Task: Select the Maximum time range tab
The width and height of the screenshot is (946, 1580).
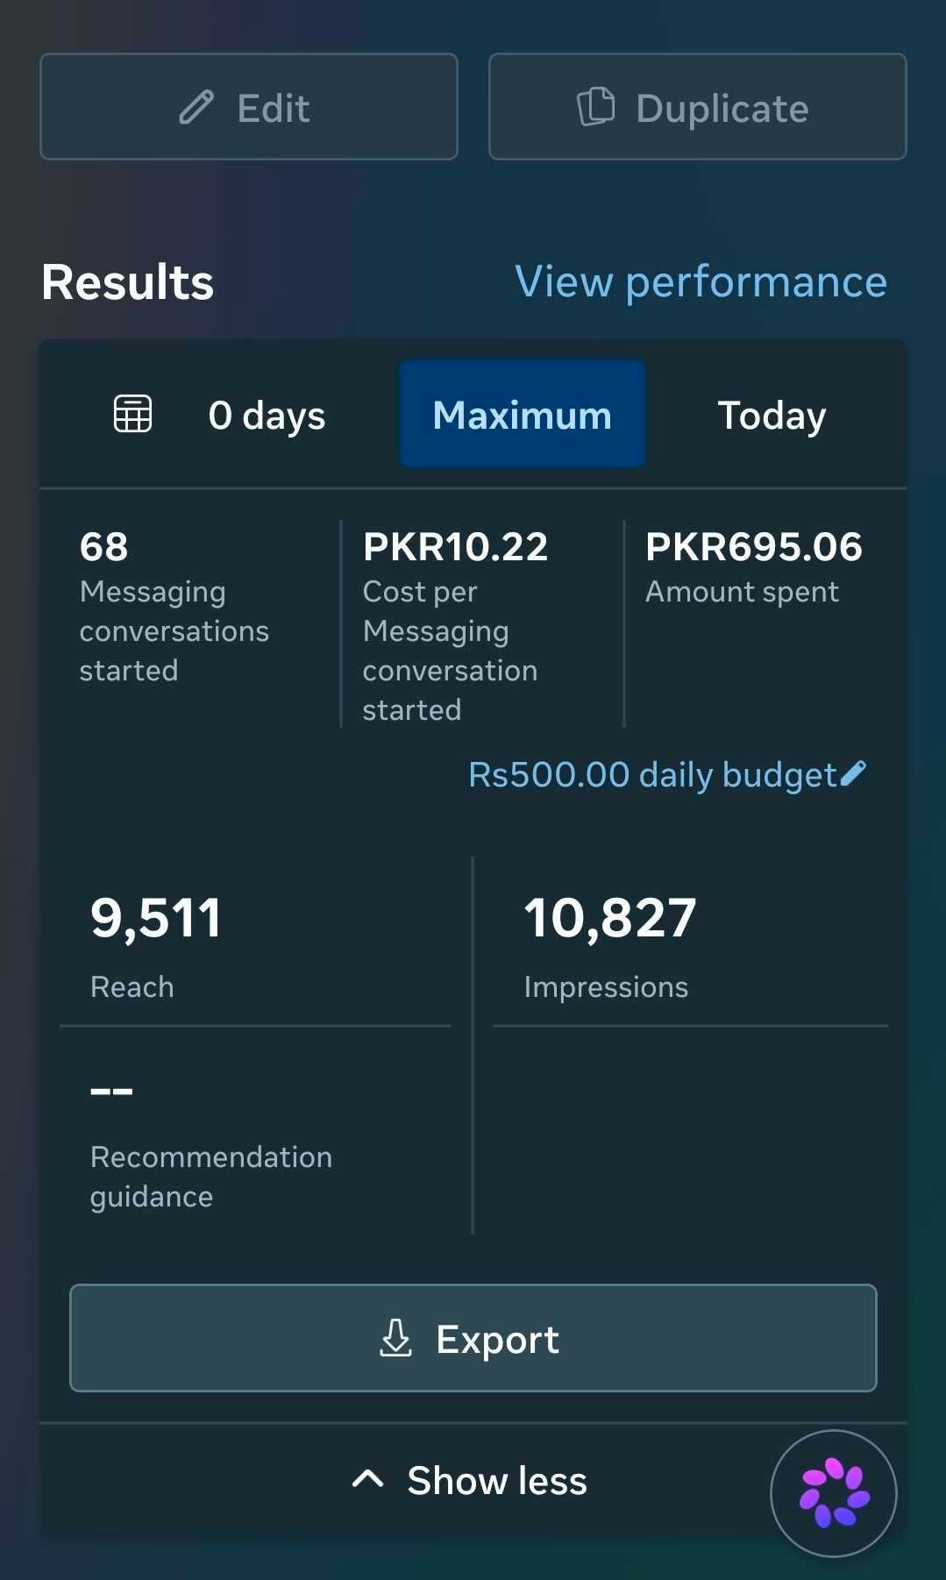Action: tap(523, 414)
